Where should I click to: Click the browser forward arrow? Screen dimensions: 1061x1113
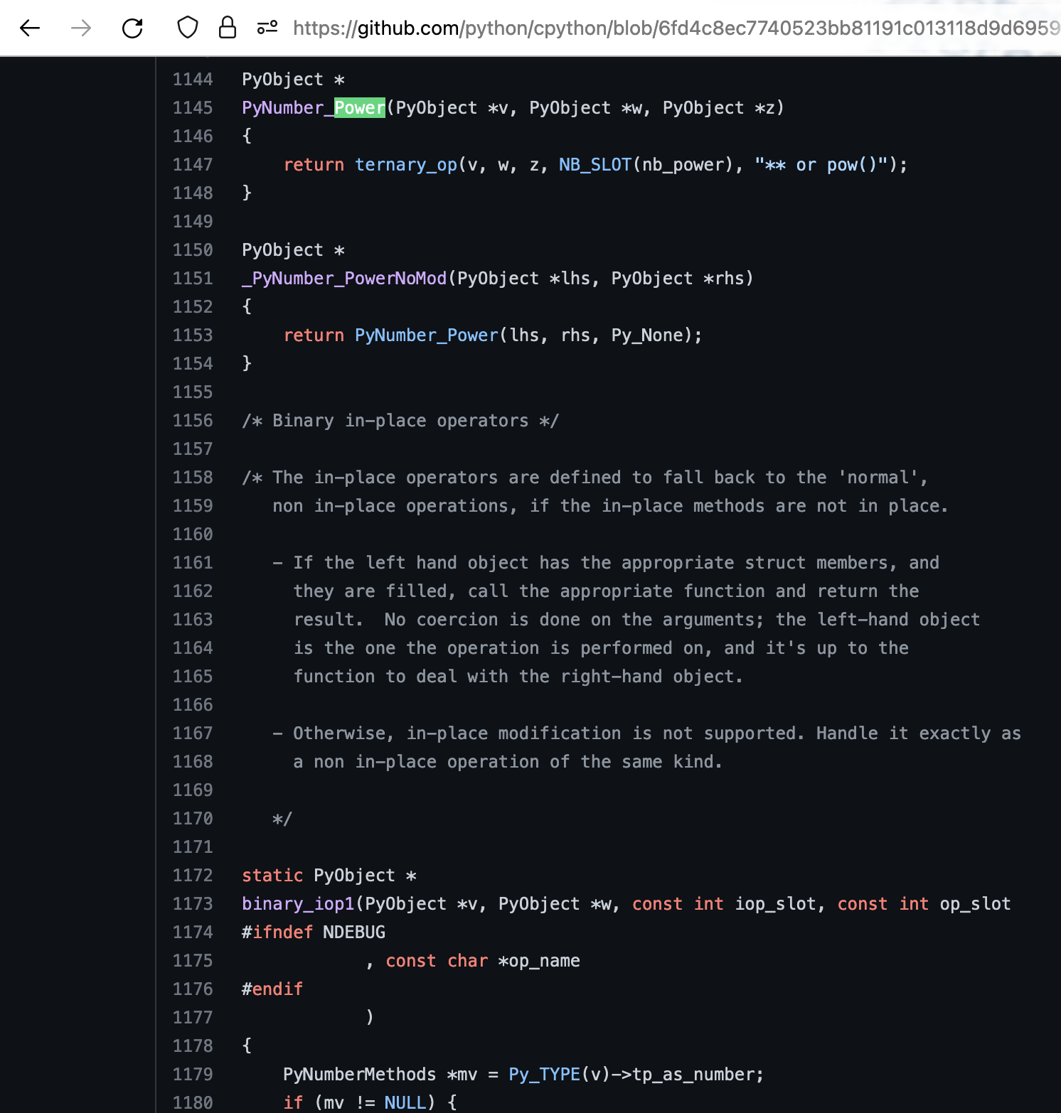(x=81, y=28)
